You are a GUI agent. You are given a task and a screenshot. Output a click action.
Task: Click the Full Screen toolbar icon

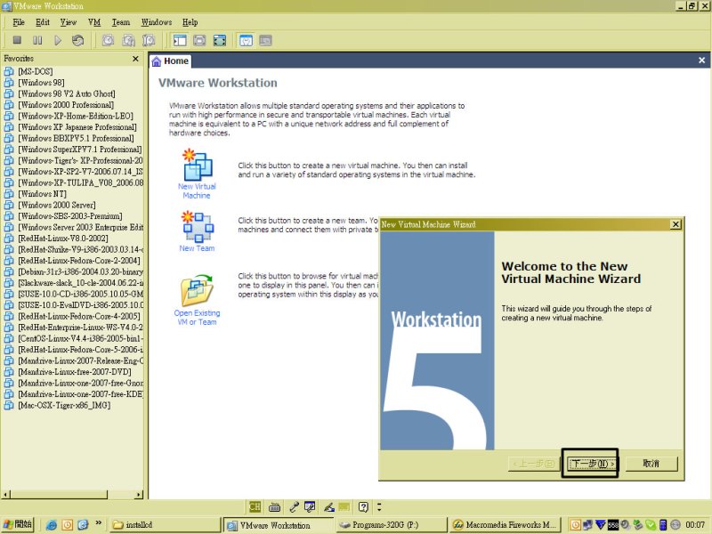click(x=199, y=40)
